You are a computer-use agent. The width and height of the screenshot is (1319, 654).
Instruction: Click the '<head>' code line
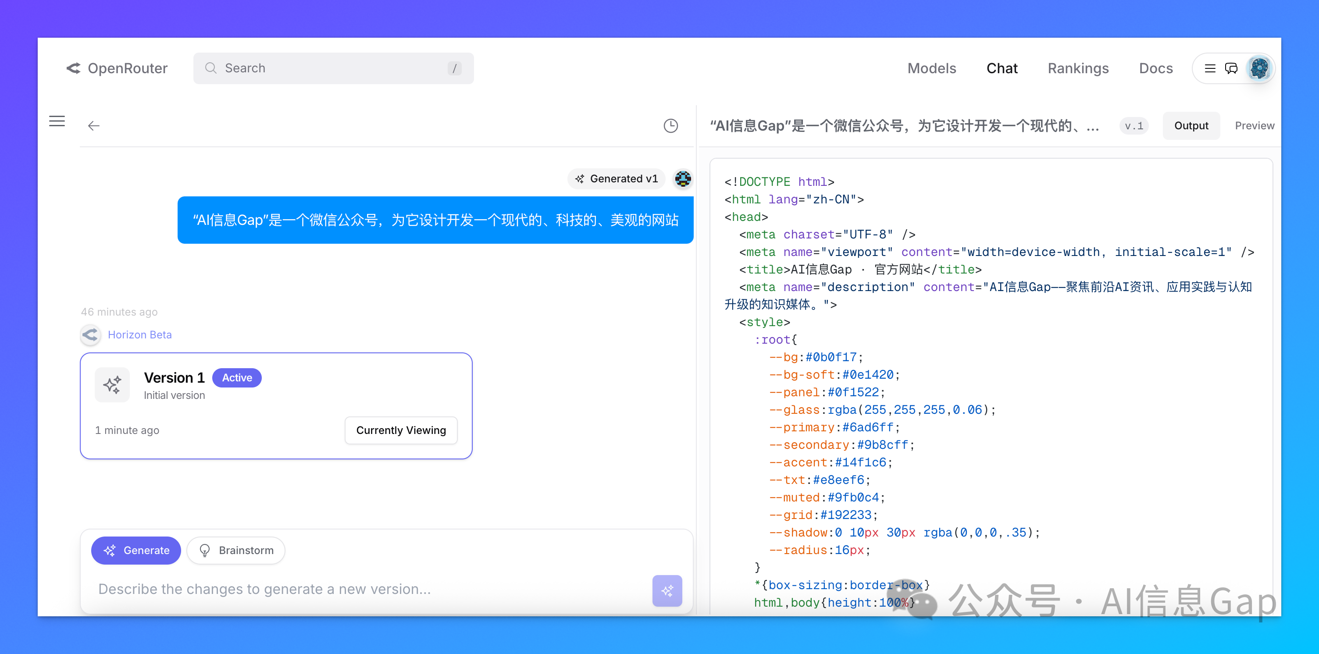pyautogui.click(x=746, y=217)
